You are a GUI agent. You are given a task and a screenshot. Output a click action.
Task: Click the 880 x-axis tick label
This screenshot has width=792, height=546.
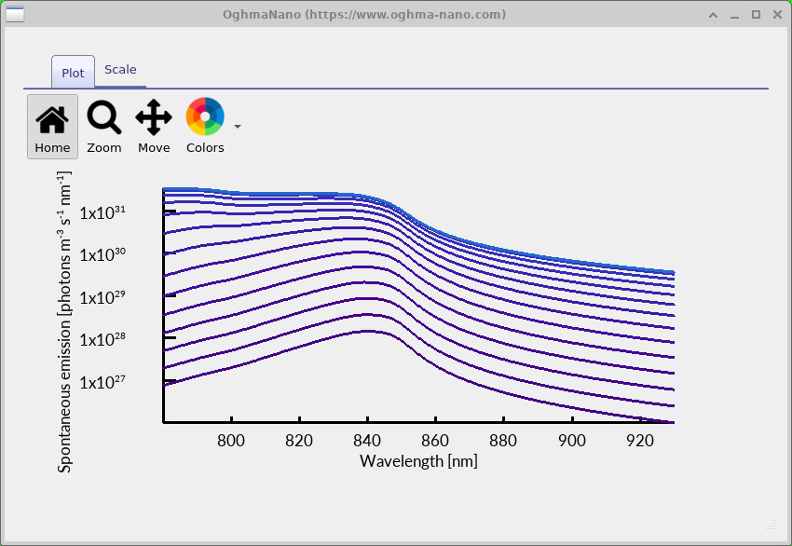coord(503,441)
